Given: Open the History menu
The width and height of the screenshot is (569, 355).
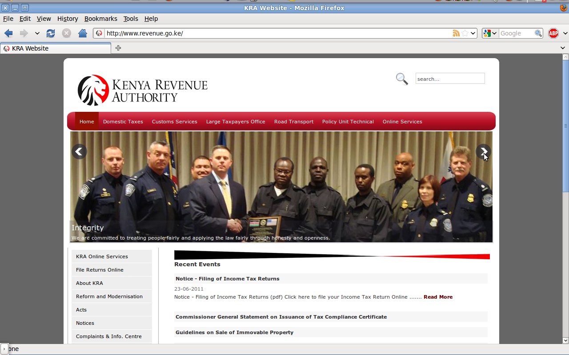Looking at the screenshot, I should click(68, 19).
